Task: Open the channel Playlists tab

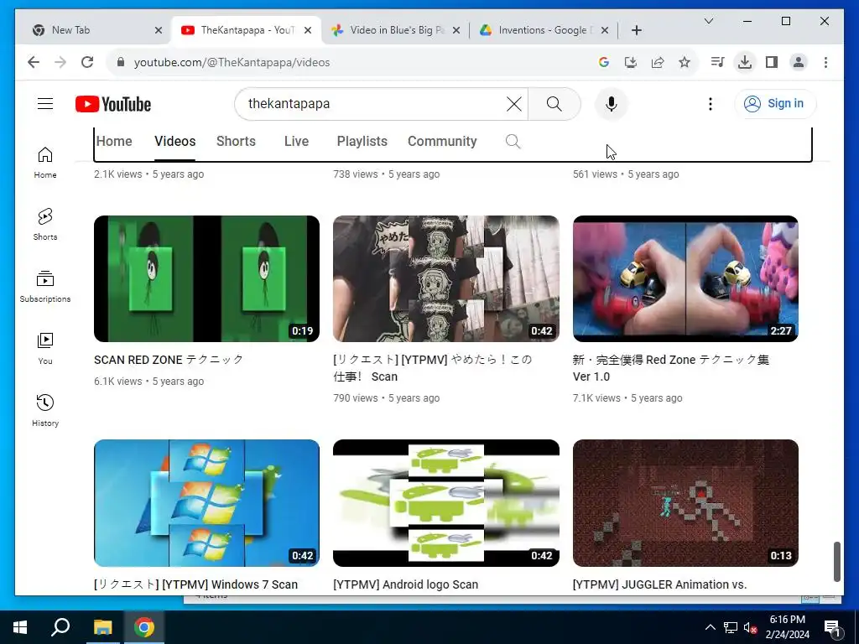Action: 362,141
